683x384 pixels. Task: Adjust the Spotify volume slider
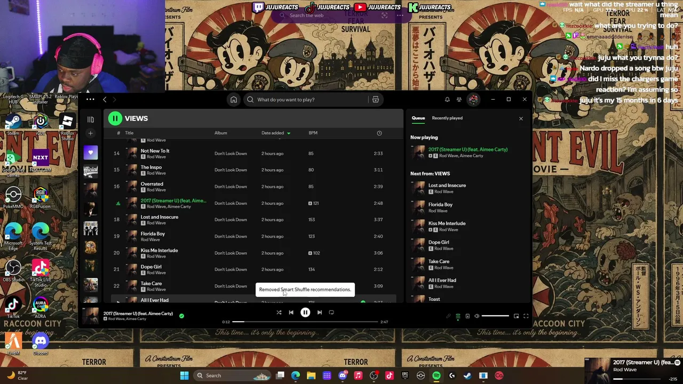pyautogui.click(x=495, y=316)
